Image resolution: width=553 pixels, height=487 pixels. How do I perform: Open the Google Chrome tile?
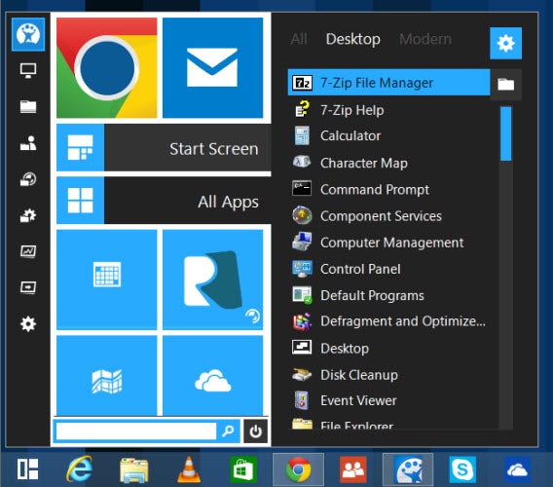point(106,68)
